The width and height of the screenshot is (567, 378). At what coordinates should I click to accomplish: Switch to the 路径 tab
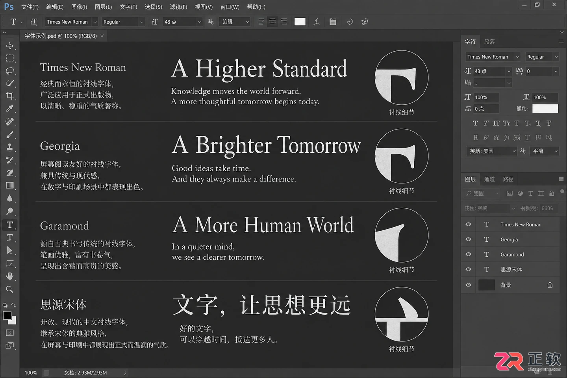[x=508, y=179]
